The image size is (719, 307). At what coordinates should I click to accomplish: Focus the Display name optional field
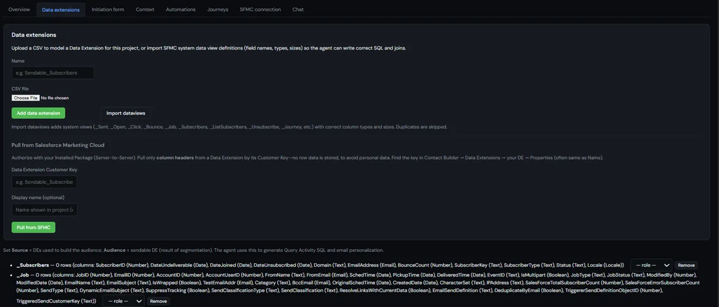pos(44,210)
